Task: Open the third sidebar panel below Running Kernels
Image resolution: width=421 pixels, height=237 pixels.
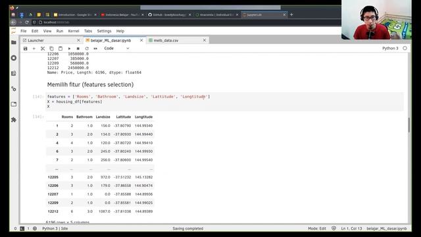Action: (x=14, y=73)
